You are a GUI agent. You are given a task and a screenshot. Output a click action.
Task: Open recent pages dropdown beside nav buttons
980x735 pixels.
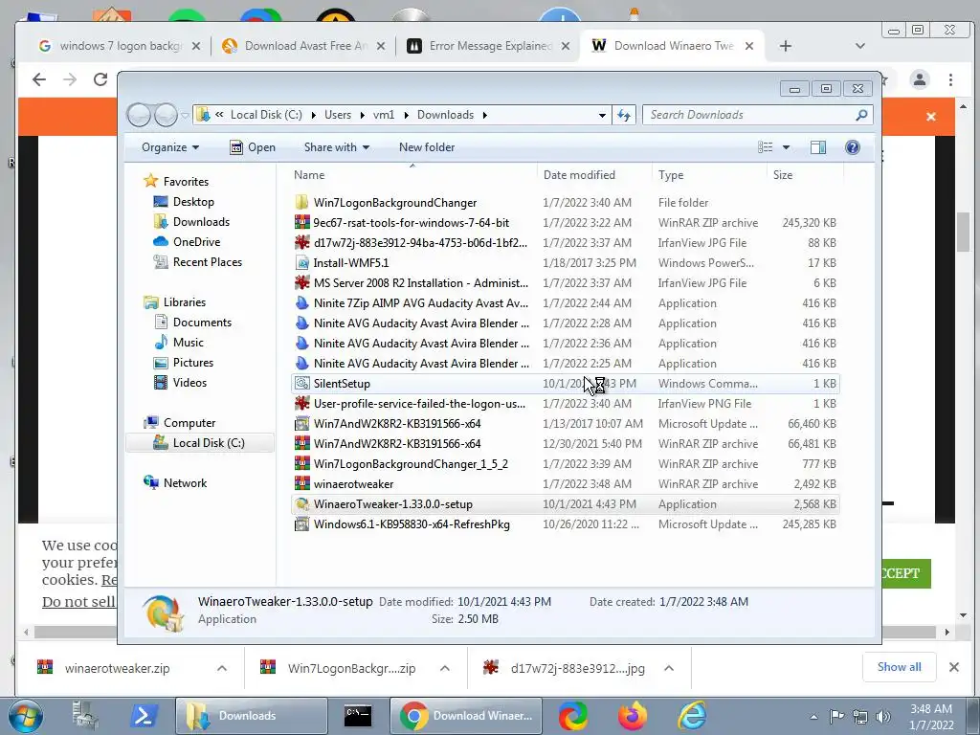[x=185, y=116]
